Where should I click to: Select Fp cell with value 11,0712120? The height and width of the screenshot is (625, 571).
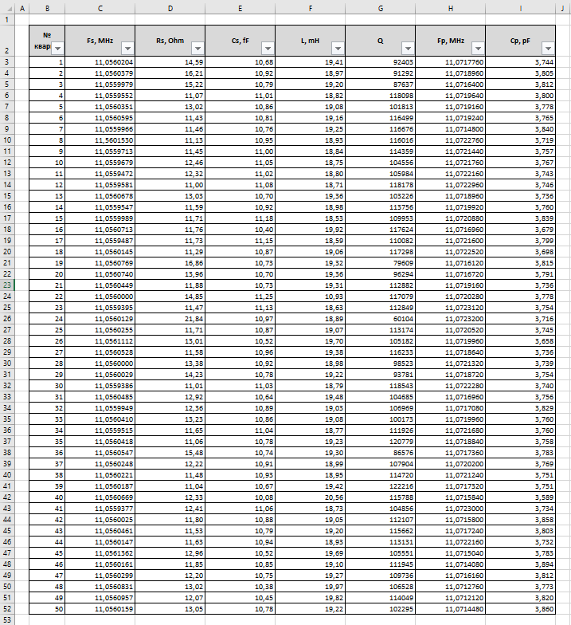451,598
